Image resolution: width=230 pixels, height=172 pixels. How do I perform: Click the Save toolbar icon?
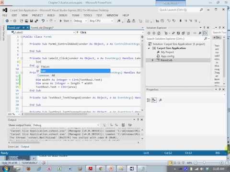pyautogui.click(x=32, y=21)
